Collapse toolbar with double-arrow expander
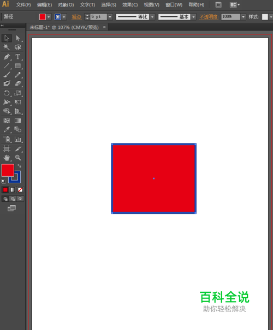The height and width of the screenshot is (330, 273). [x=2, y=26]
